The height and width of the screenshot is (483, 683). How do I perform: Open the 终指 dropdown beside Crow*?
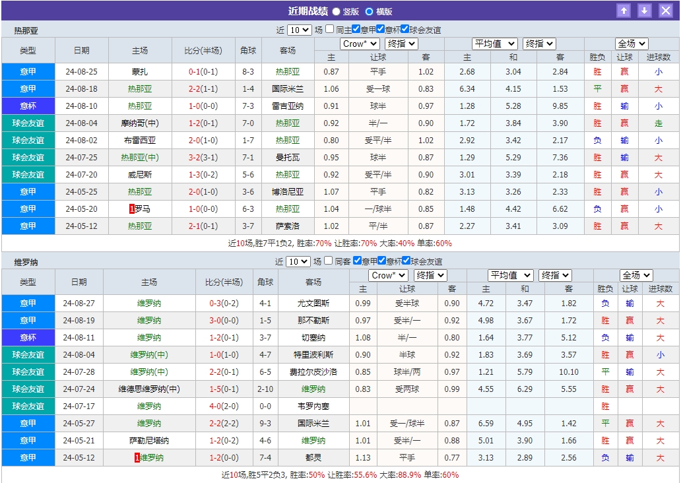[x=400, y=44]
